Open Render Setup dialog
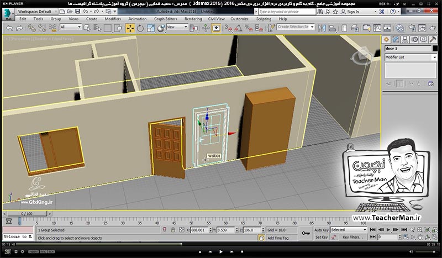The image size is (442, 258). (x=412, y=28)
